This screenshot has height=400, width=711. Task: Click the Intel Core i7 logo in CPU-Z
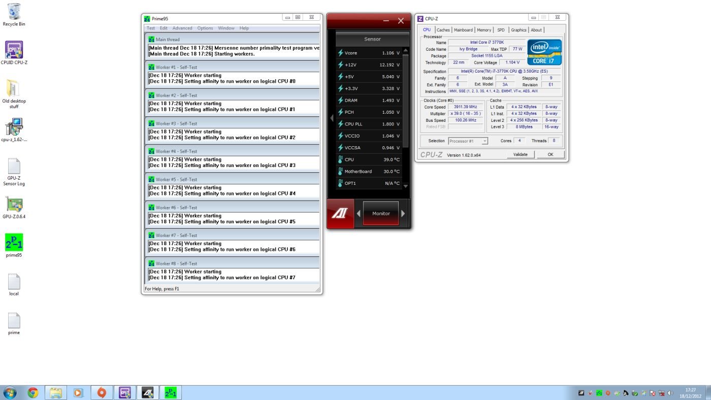pos(544,52)
